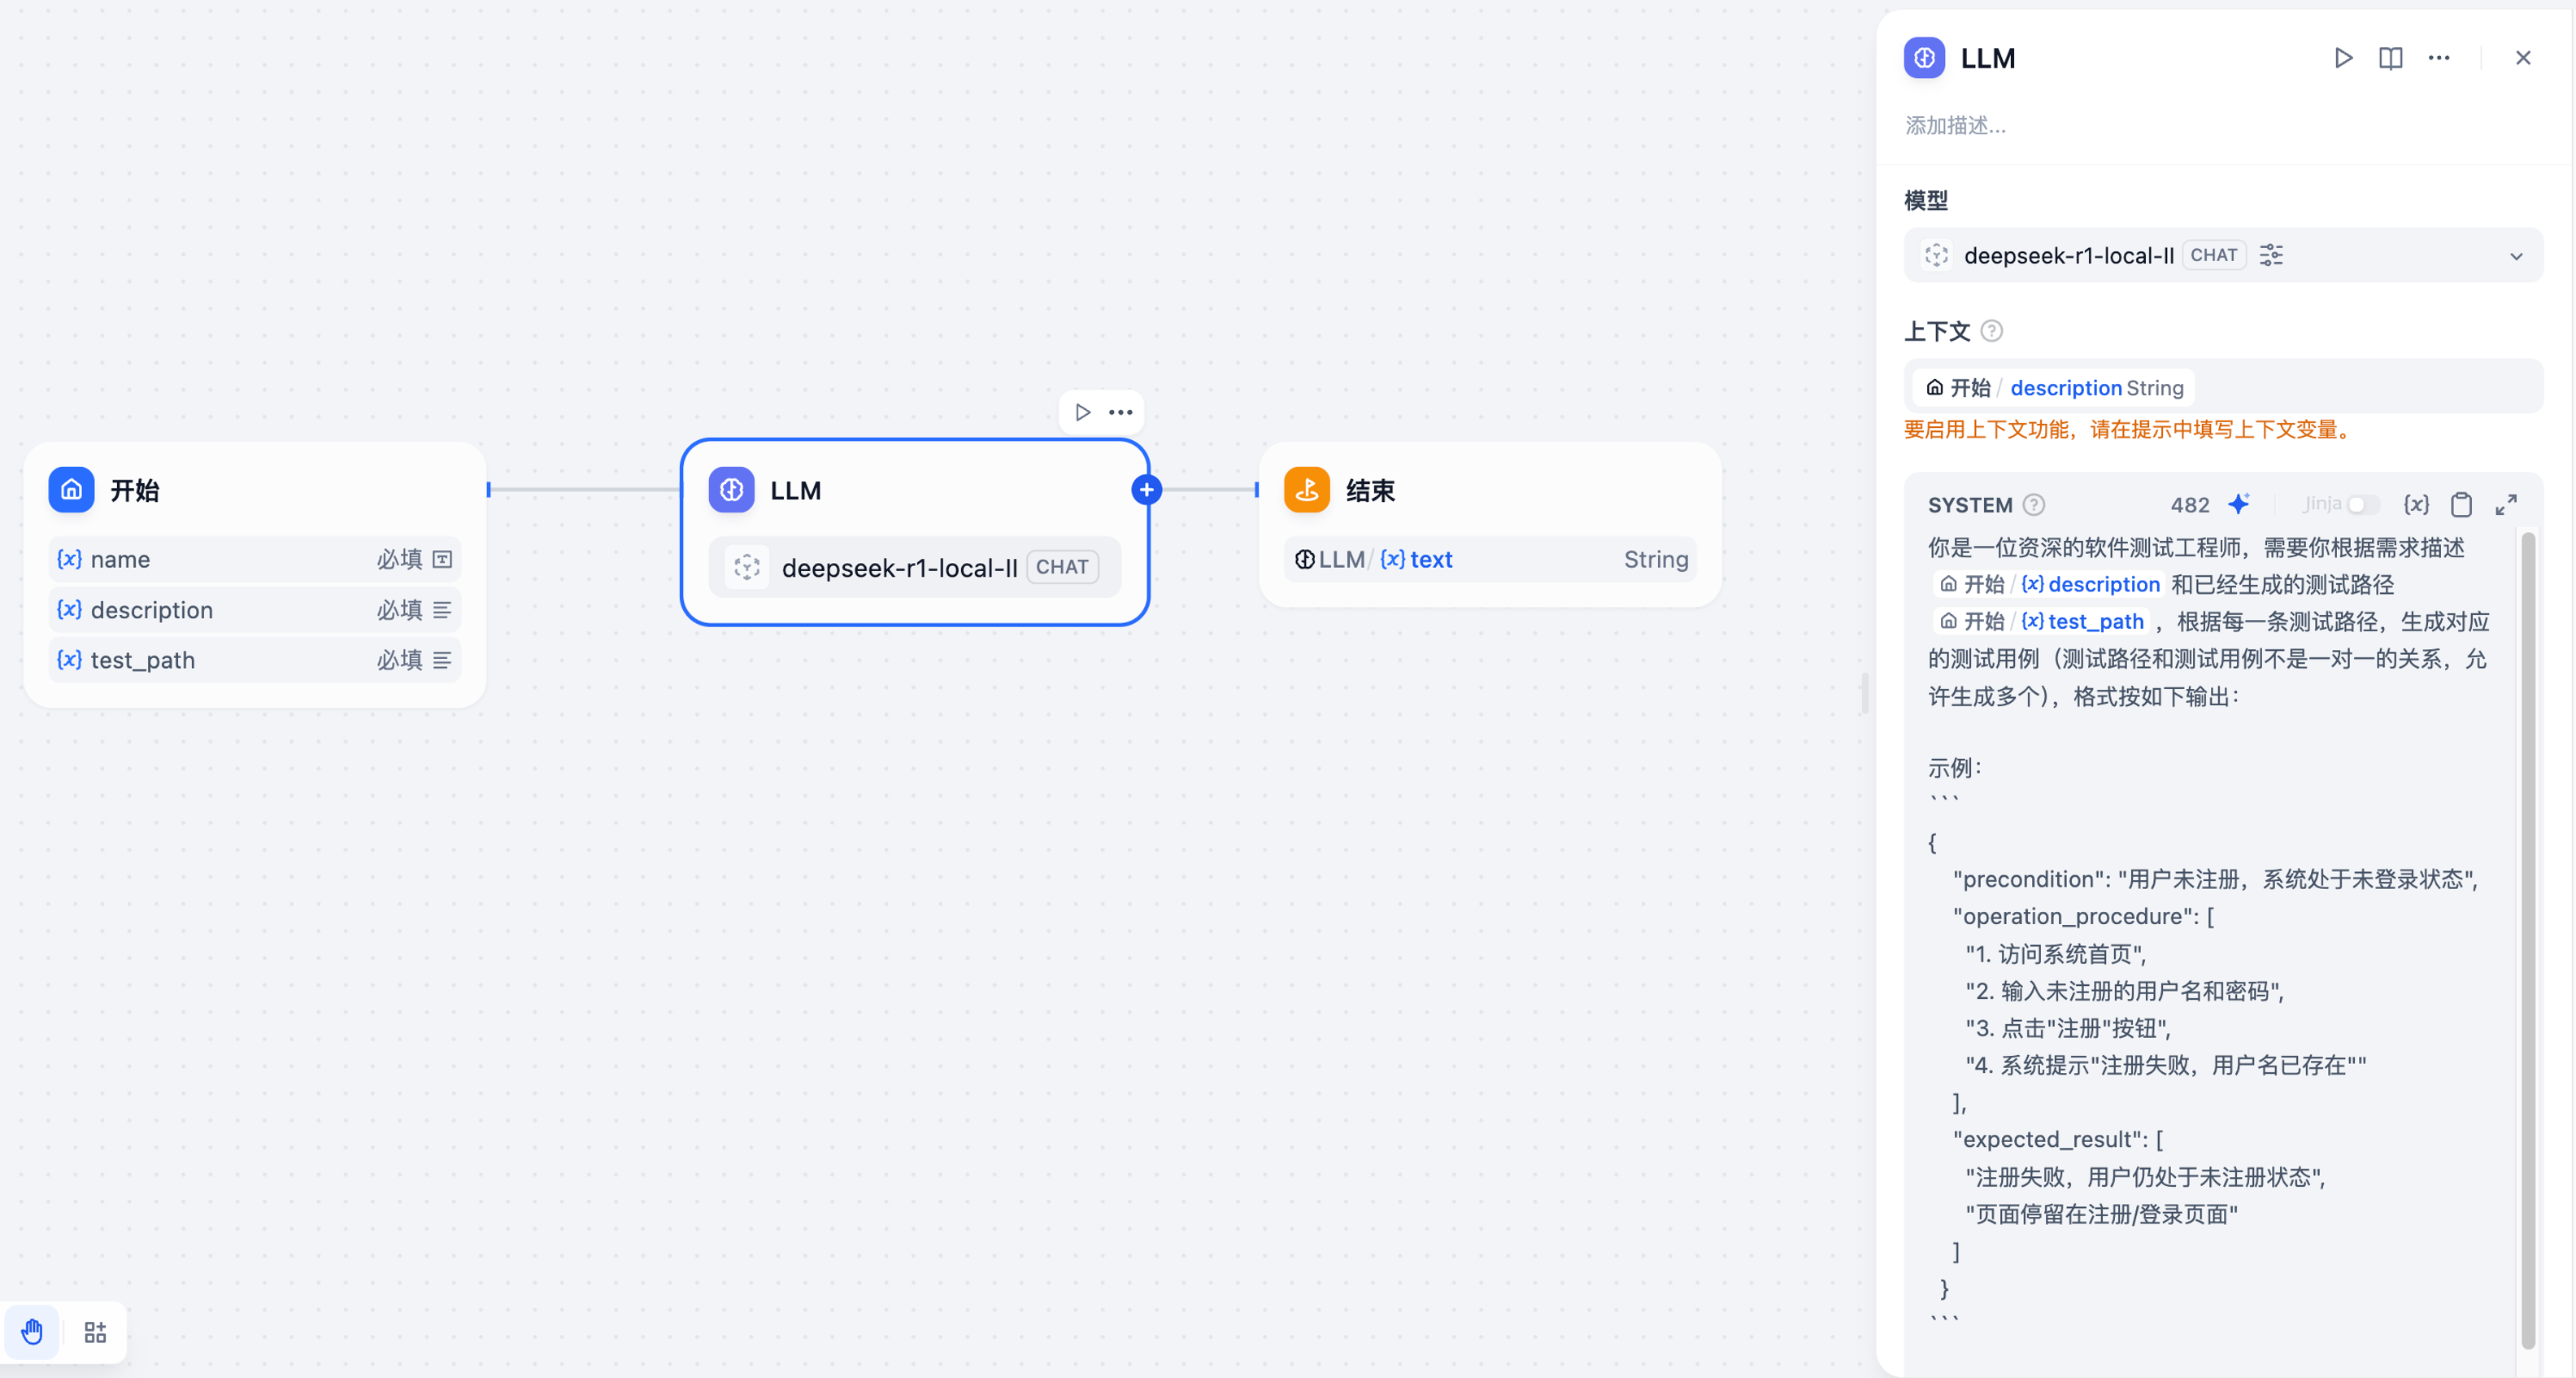Run this step via canvas play button
Image resolution: width=2576 pixels, height=1378 pixels.
(1082, 412)
